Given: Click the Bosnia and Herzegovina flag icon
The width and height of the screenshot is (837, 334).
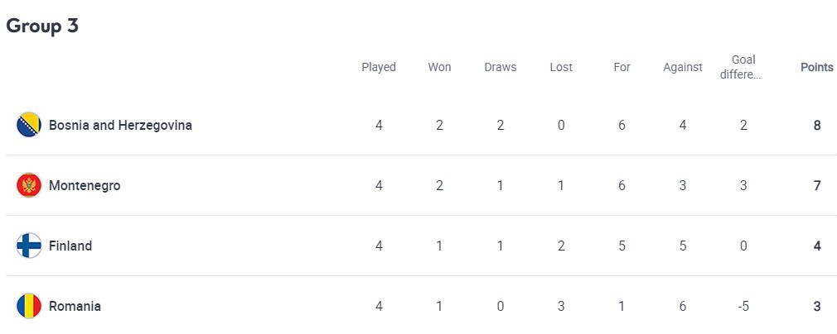Looking at the screenshot, I should click(29, 126).
